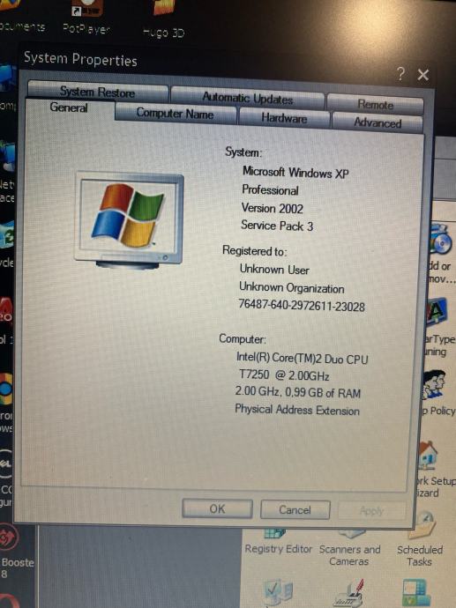Viewport: 456px width, 608px height.
Task: Open the Group Policy users icon
Action: [437, 392]
